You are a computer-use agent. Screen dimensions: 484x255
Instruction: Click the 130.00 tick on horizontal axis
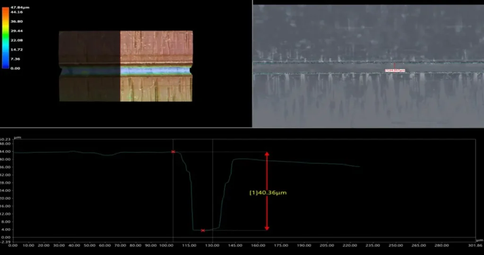[212, 246]
